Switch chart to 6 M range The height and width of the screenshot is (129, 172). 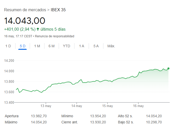click(52, 46)
